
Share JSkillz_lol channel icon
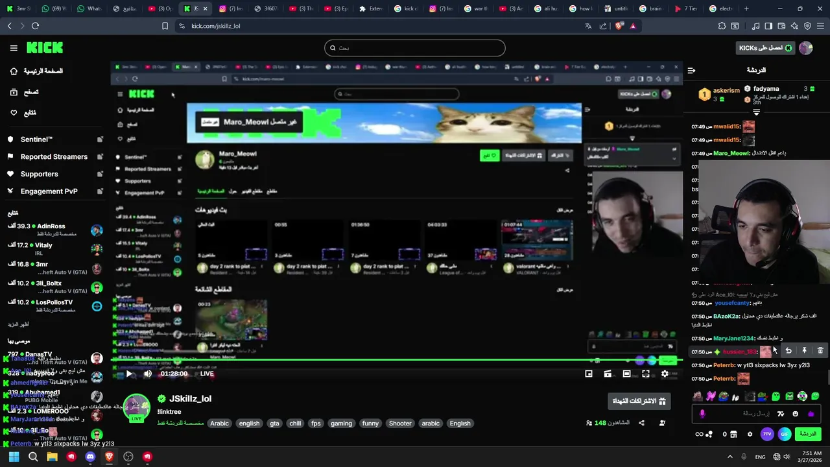point(641,423)
